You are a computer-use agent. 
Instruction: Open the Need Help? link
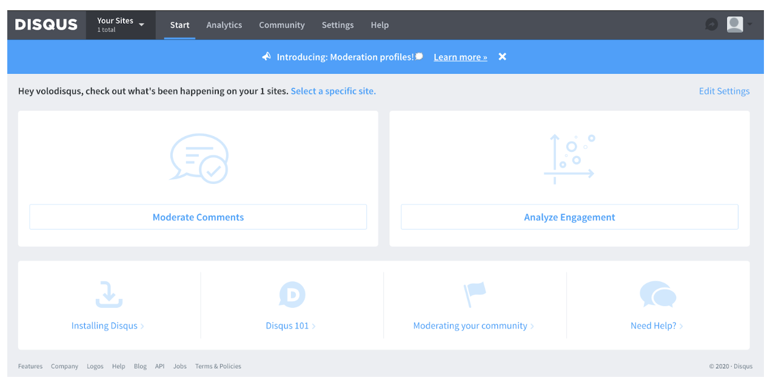click(657, 325)
